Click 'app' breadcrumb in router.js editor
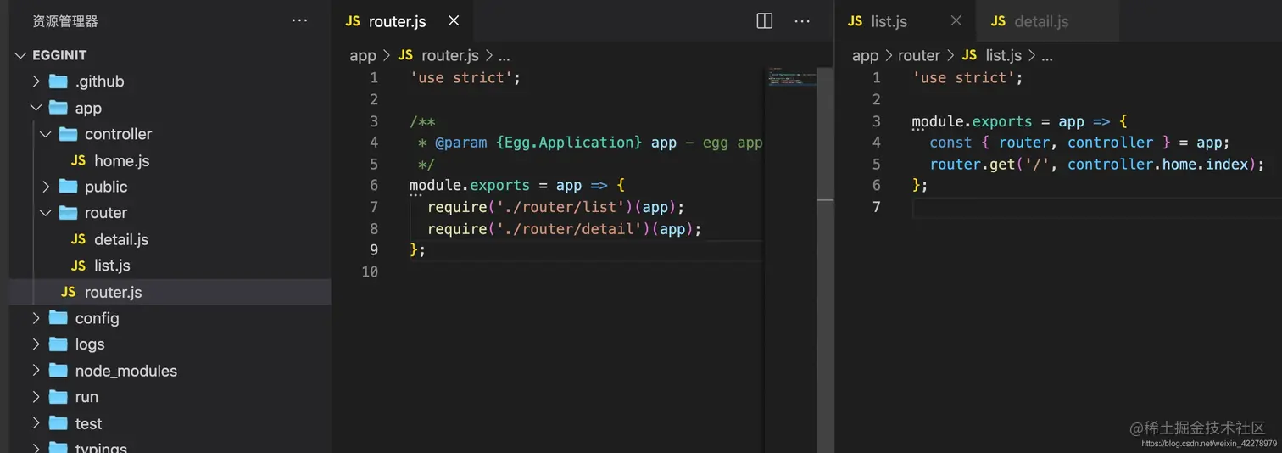 (362, 55)
